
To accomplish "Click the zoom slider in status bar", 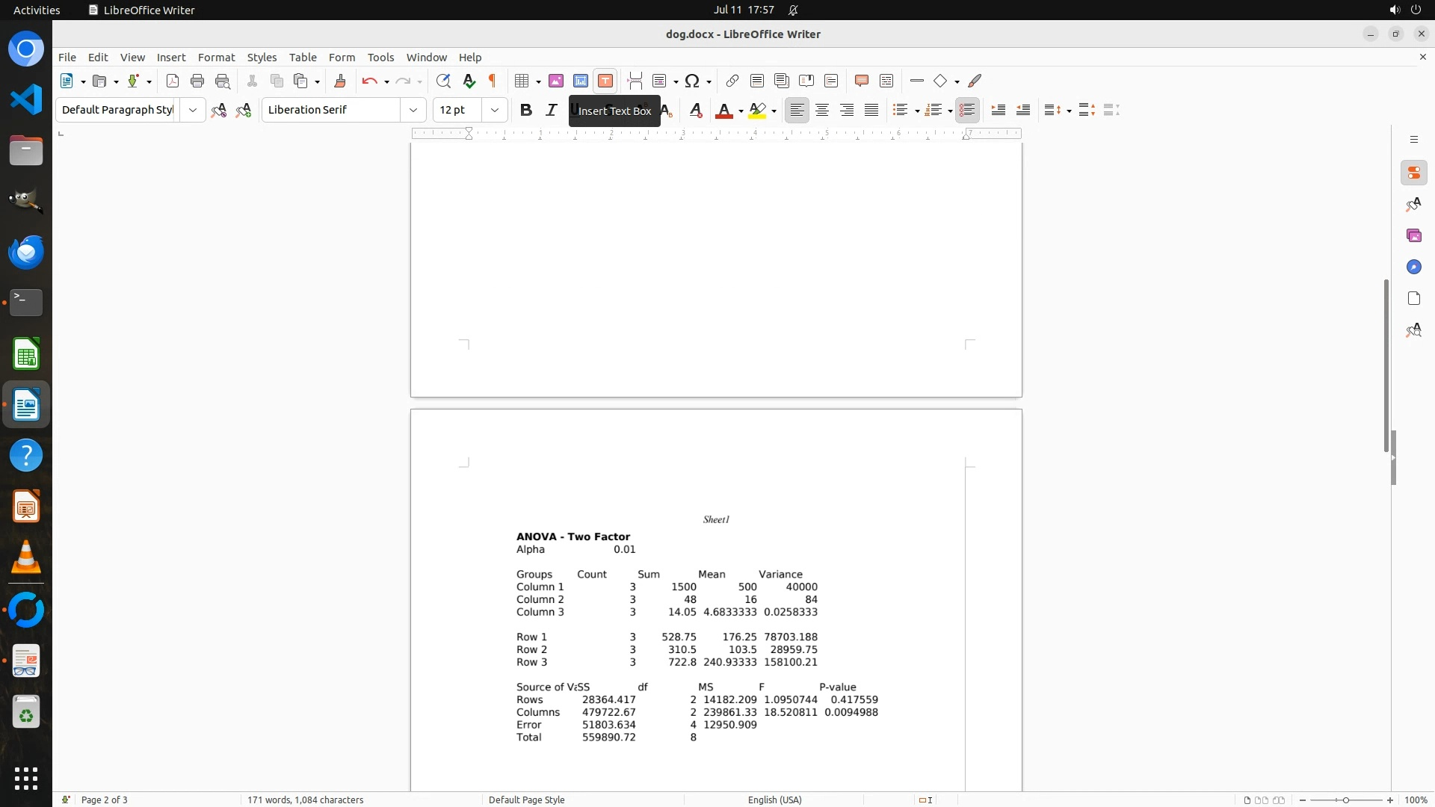I will 1345,800.
